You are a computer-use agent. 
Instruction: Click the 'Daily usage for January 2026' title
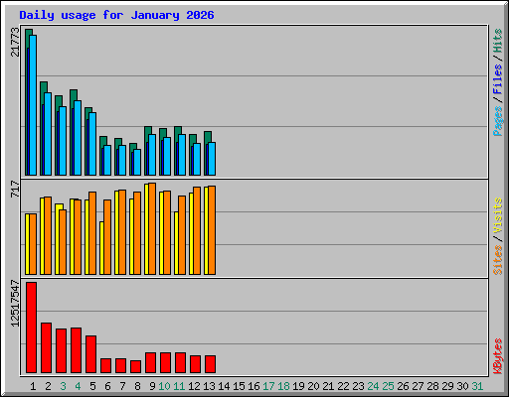(x=116, y=15)
